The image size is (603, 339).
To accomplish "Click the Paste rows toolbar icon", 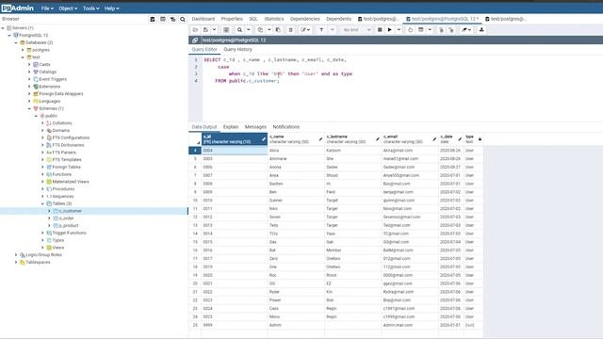I will 279,30.
